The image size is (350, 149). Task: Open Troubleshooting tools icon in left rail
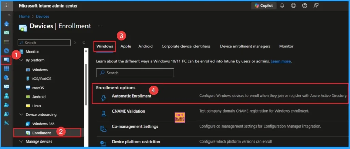(x=6, y=123)
